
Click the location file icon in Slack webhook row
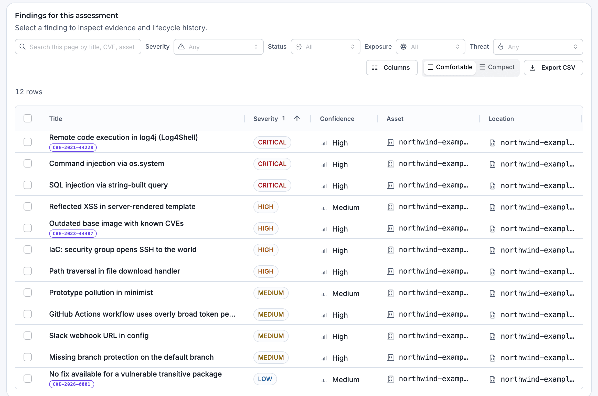(x=492, y=336)
